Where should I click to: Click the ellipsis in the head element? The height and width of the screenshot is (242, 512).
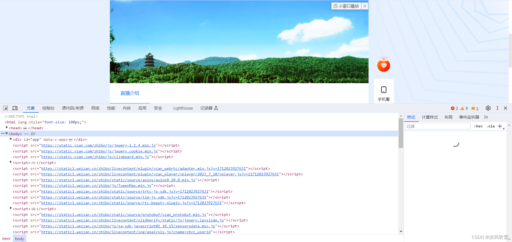point(25,128)
